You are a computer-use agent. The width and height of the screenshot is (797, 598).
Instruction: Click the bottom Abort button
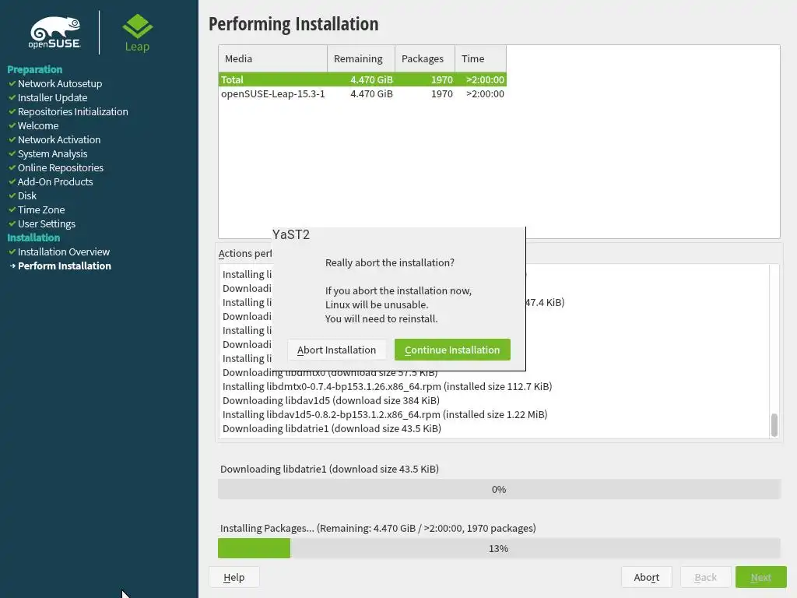pyautogui.click(x=647, y=577)
